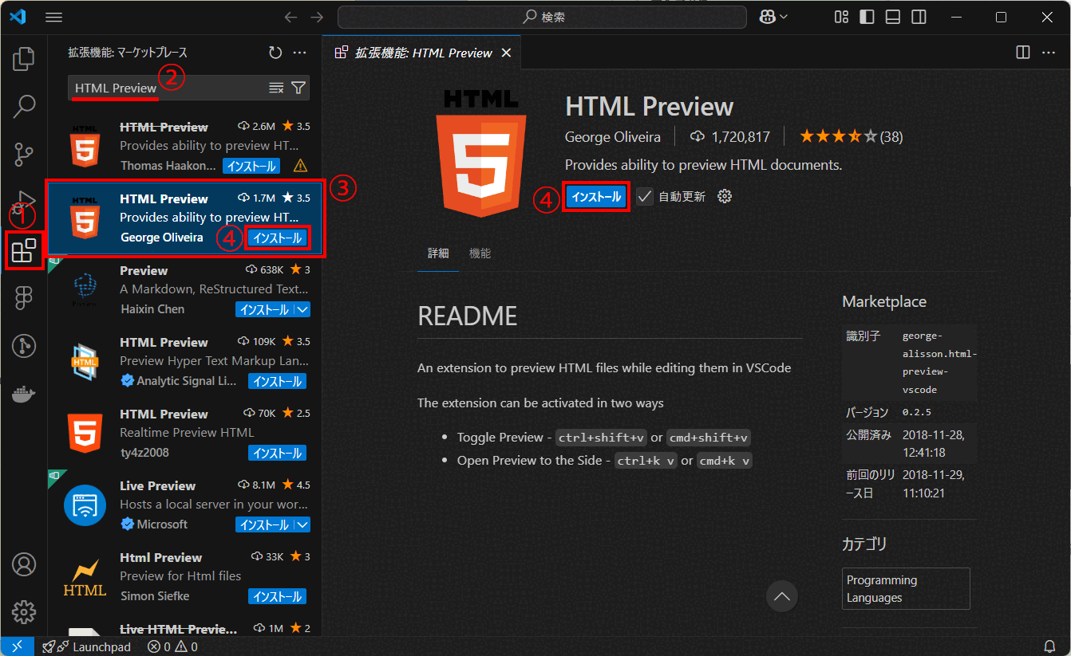1071x656 pixels.
Task: Toggle the primary side bar
Action: 867,17
